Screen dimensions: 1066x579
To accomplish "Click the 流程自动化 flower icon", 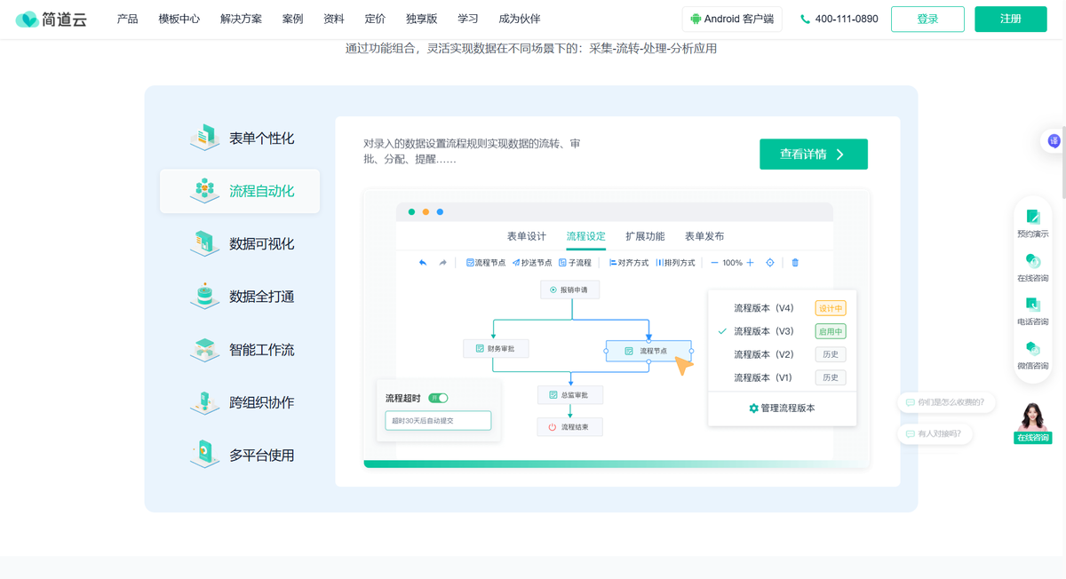I will point(204,190).
